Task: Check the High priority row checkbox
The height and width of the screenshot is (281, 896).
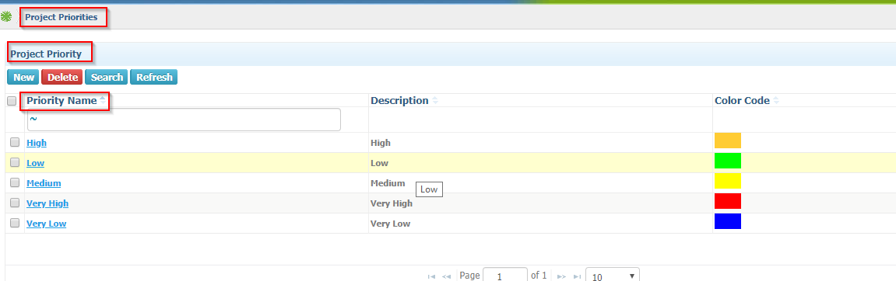Action: tap(15, 143)
